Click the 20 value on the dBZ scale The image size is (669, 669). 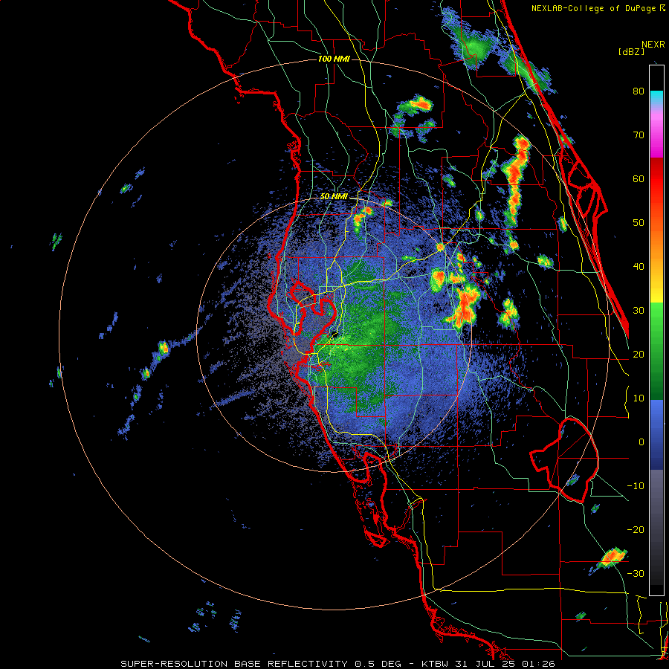click(639, 355)
